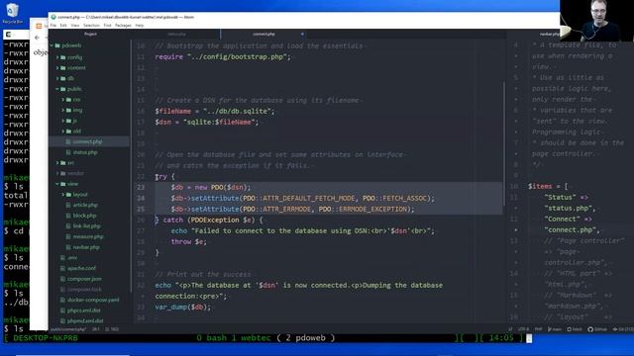
Task: Click the browser back arrow behind Atom
Action: point(38,38)
